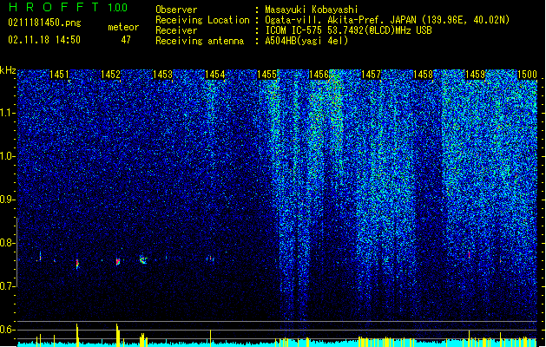The image size is (546, 347).
Task: Click the 'Observer' field label
Action: point(176,10)
